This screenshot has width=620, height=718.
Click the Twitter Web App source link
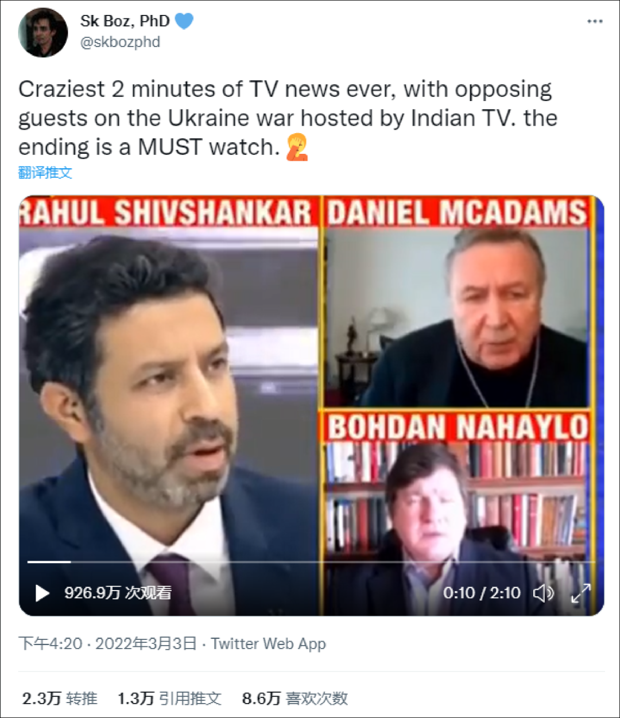click(x=268, y=644)
